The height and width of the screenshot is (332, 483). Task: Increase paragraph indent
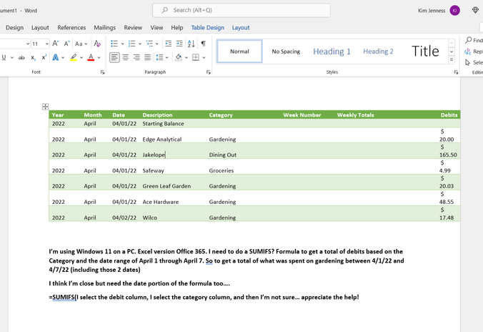pos(179,44)
